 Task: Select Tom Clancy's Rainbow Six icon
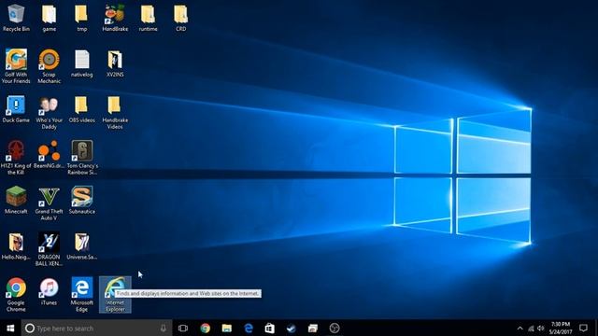point(82,158)
